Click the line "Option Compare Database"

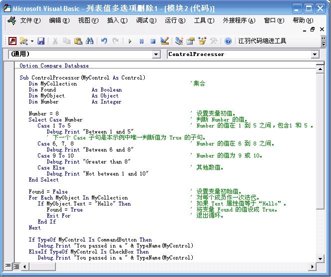[54, 65]
